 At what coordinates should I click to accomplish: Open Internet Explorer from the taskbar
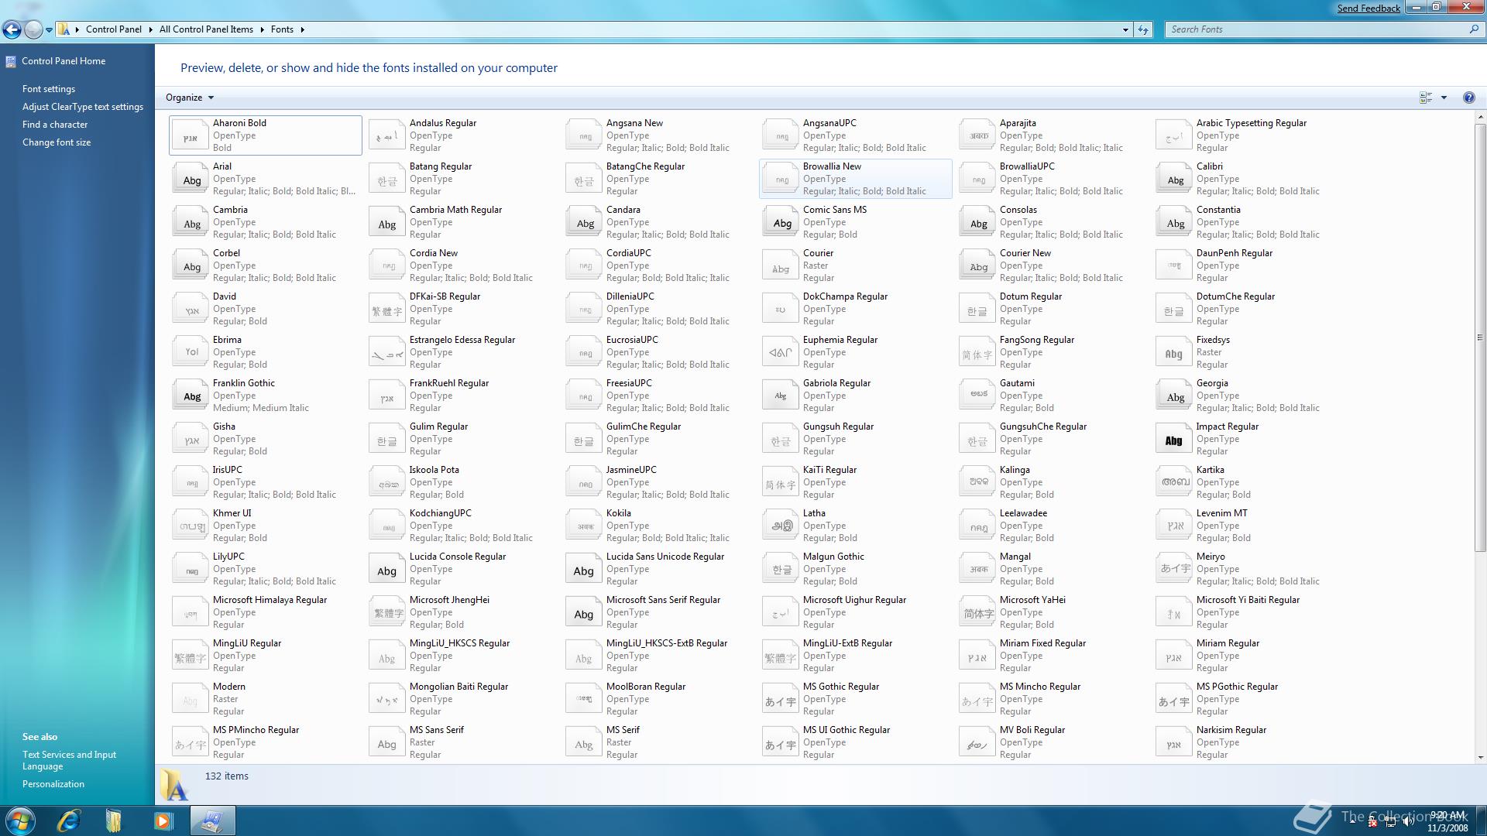coord(69,821)
